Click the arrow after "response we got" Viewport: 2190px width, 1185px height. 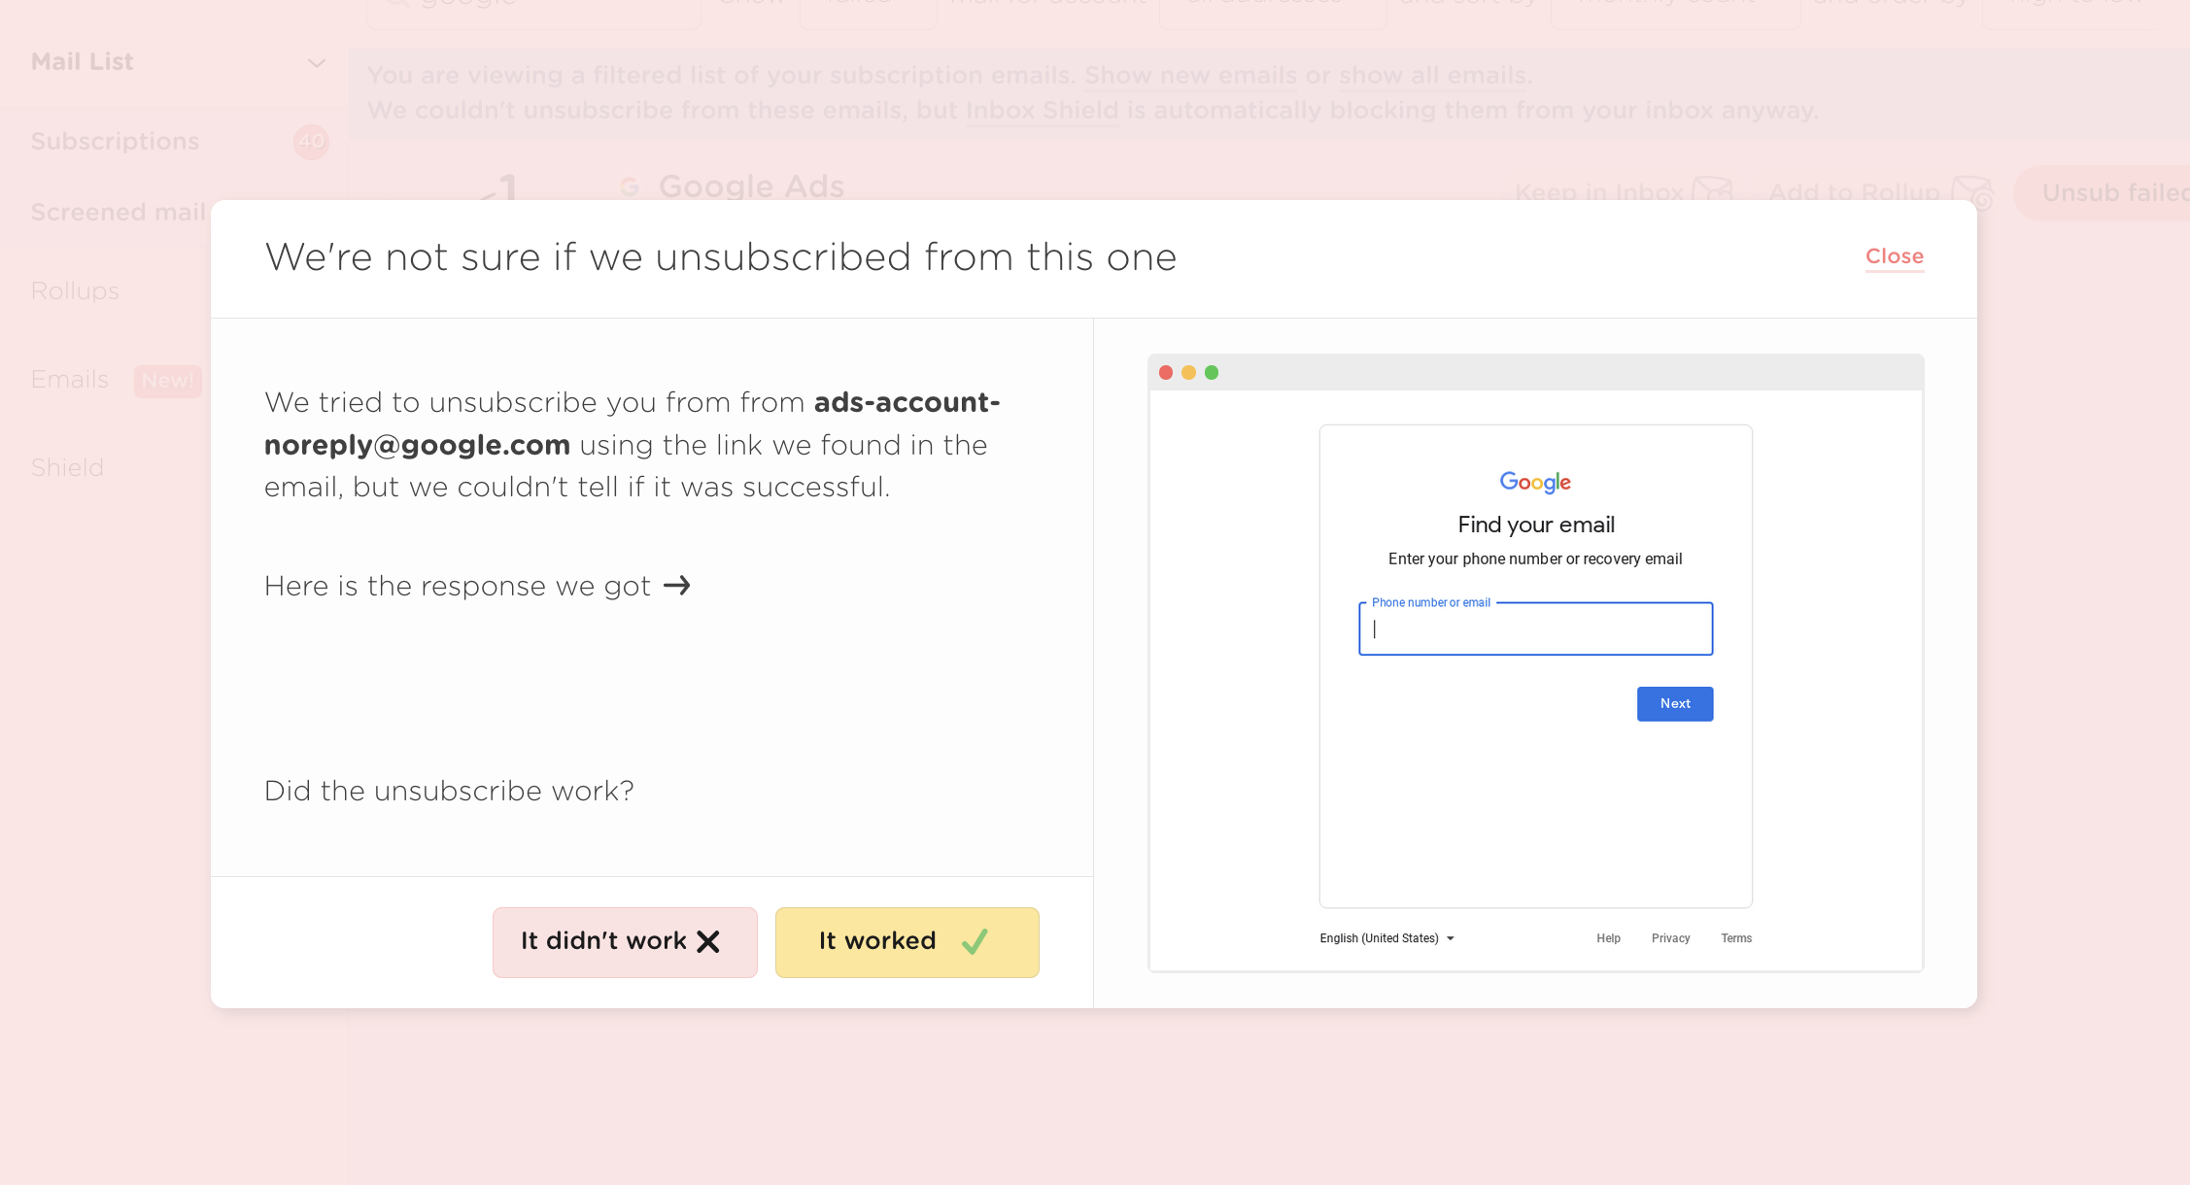point(677,586)
